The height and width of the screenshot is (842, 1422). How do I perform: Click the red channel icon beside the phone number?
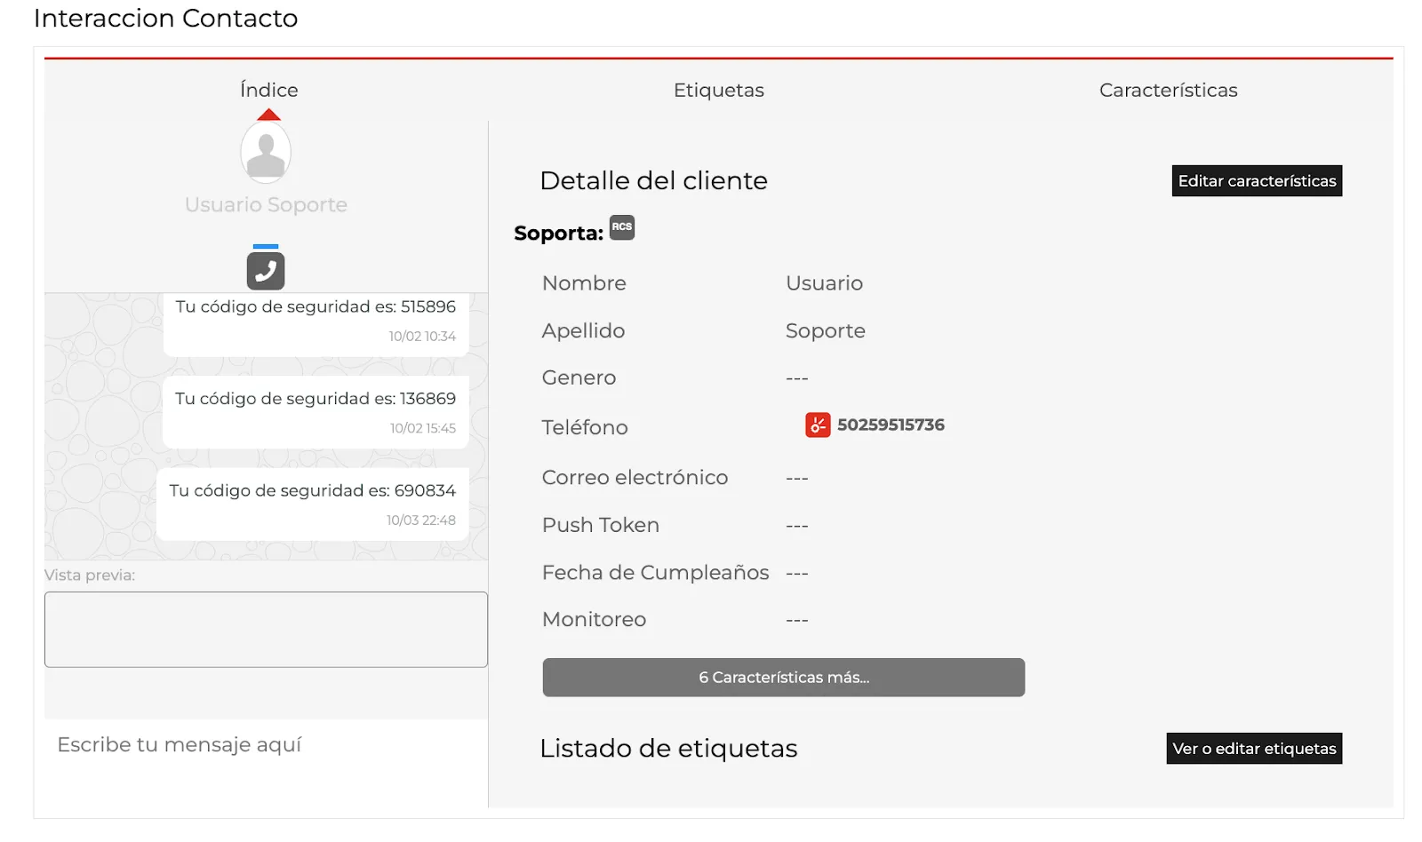point(816,425)
